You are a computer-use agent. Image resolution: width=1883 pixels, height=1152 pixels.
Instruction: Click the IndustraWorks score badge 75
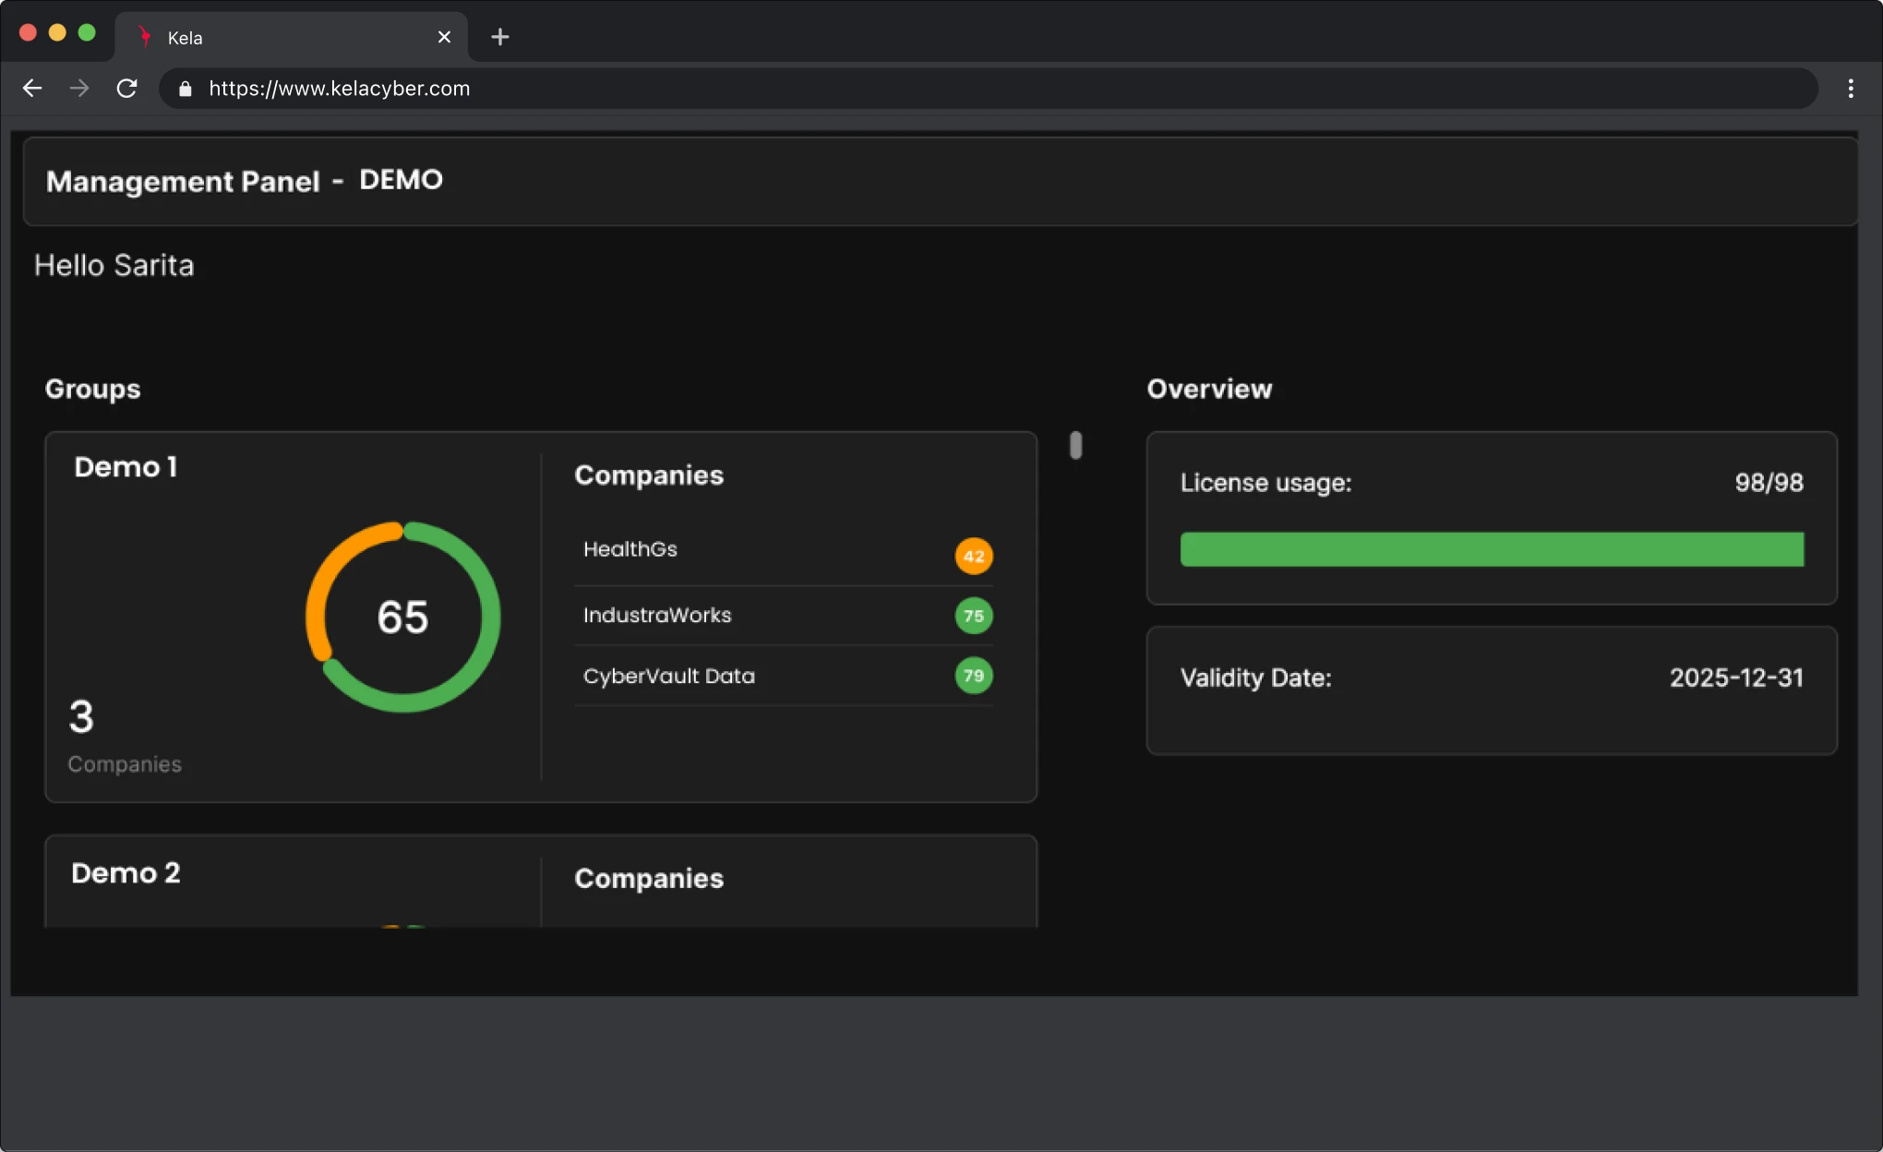pyautogui.click(x=974, y=616)
